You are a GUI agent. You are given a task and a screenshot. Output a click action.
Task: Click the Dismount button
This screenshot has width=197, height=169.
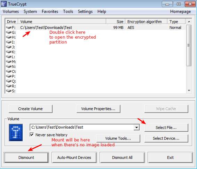[x=26, y=158]
